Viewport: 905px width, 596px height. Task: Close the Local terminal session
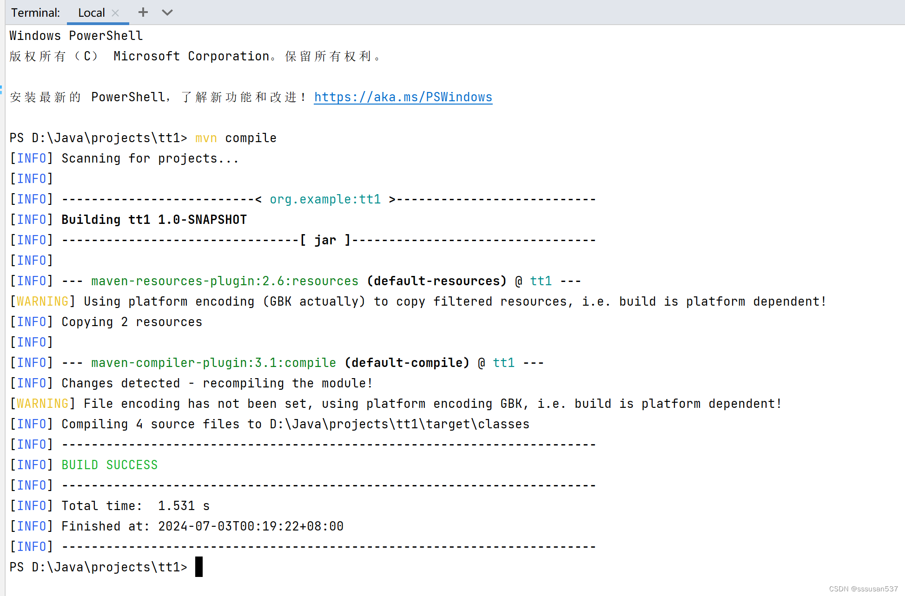pyautogui.click(x=115, y=13)
